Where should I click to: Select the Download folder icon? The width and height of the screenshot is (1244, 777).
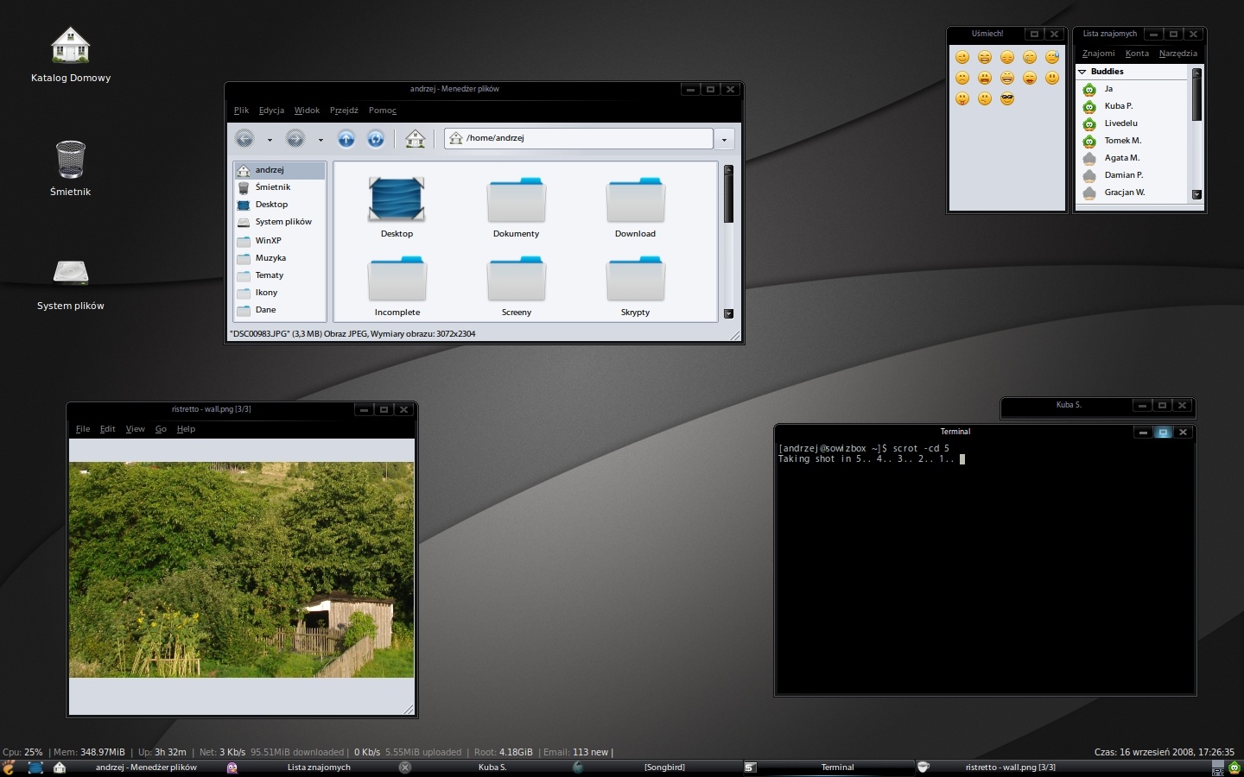coord(635,199)
